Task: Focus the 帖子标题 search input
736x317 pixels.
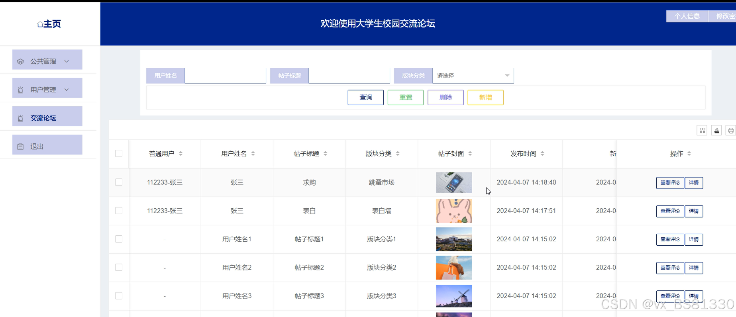Action: pyautogui.click(x=349, y=76)
